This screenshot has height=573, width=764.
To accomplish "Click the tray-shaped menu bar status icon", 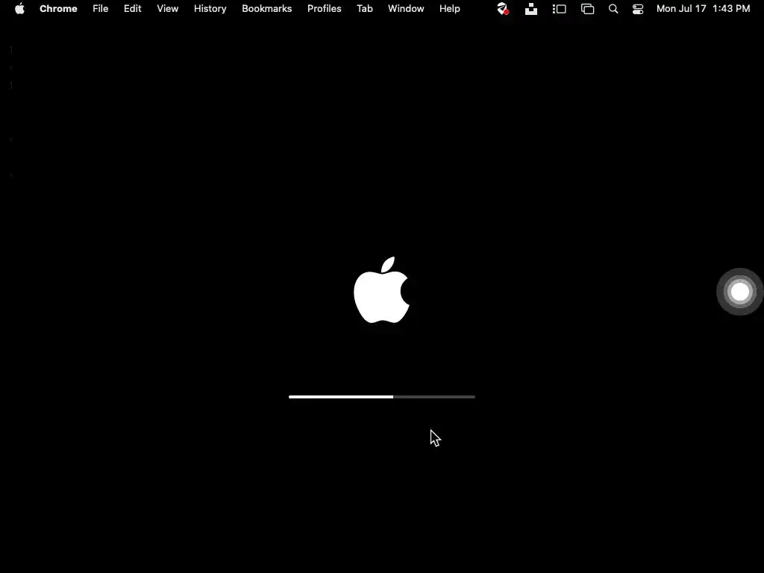I will [x=531, y=9].
